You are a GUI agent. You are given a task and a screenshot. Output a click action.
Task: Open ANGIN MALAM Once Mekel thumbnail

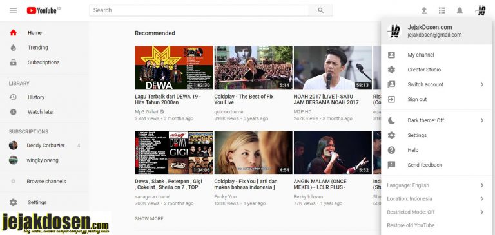click(333, 153)
